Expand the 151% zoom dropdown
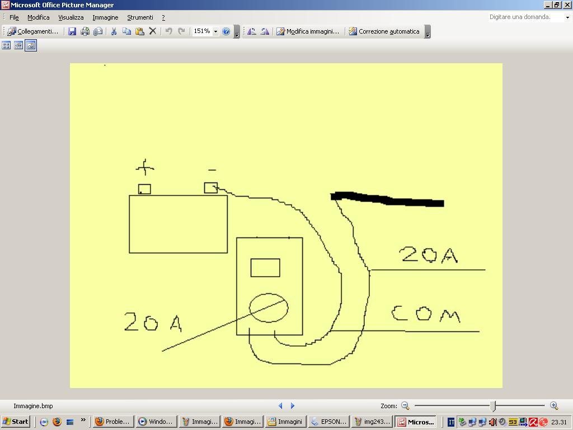 215,31
